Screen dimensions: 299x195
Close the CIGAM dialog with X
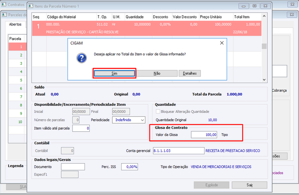tap(222, 43)
